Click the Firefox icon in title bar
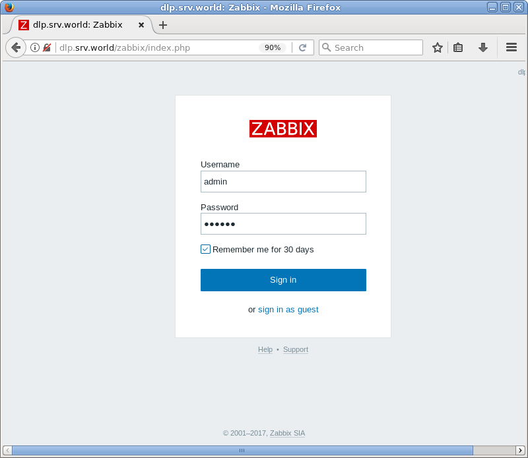 [x=9, y=7]
